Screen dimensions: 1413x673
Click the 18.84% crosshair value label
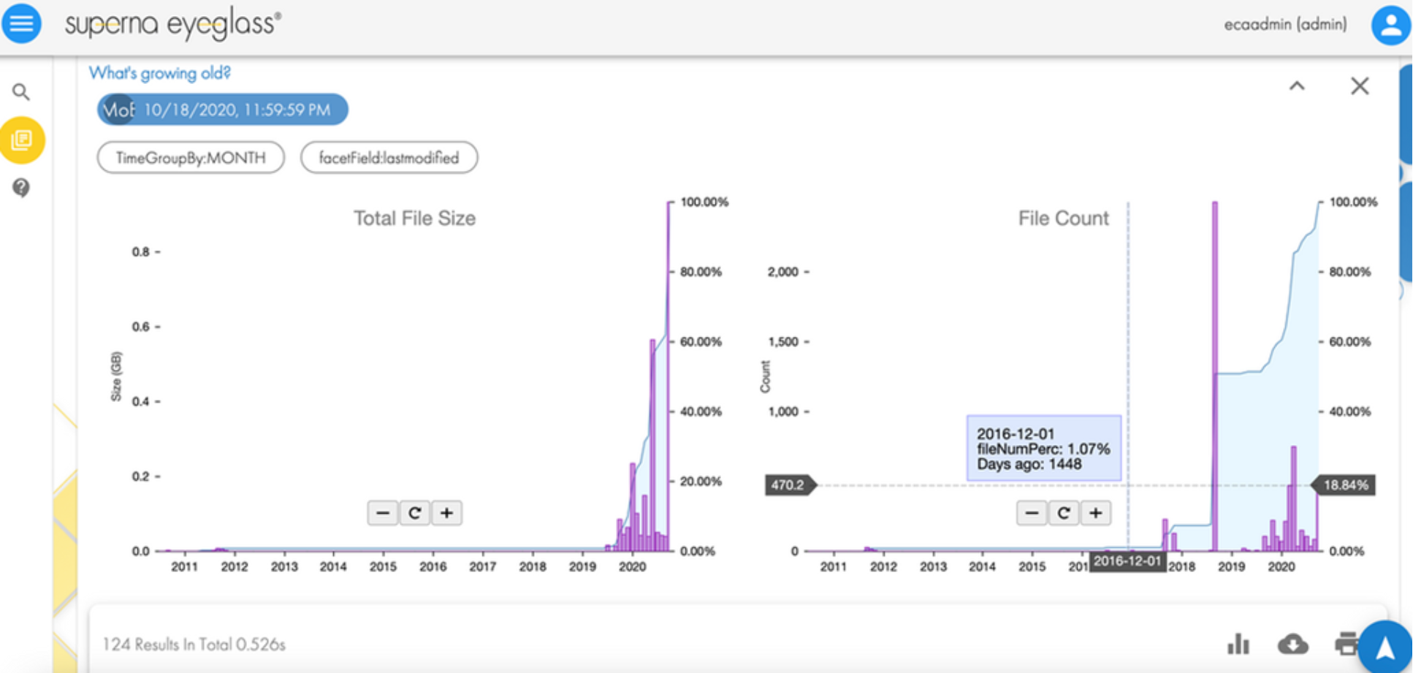tap(1344, 485)
